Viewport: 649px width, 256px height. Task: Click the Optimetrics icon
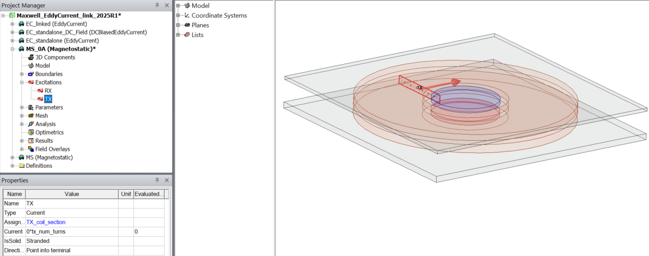coord(31,132)
